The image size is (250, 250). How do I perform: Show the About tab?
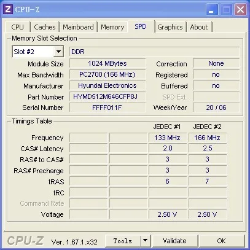199,27
